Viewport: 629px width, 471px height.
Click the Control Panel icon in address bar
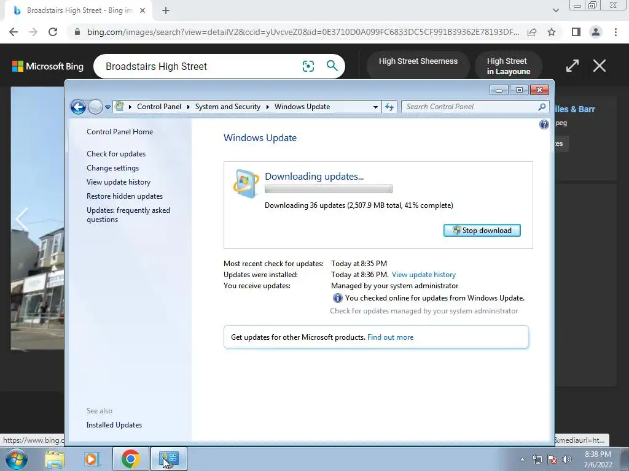click(119, 107)
